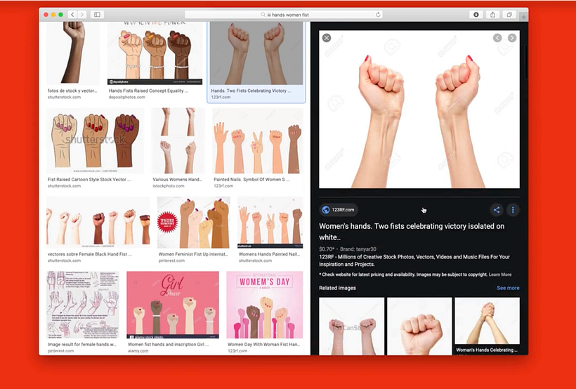576x389 pixels.
Task: Click the address bar with 'hands women fist'
Action: [284, 14]
